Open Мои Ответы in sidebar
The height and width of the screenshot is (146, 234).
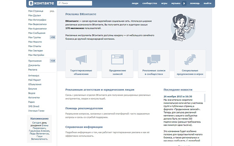[x=35, y=46]
